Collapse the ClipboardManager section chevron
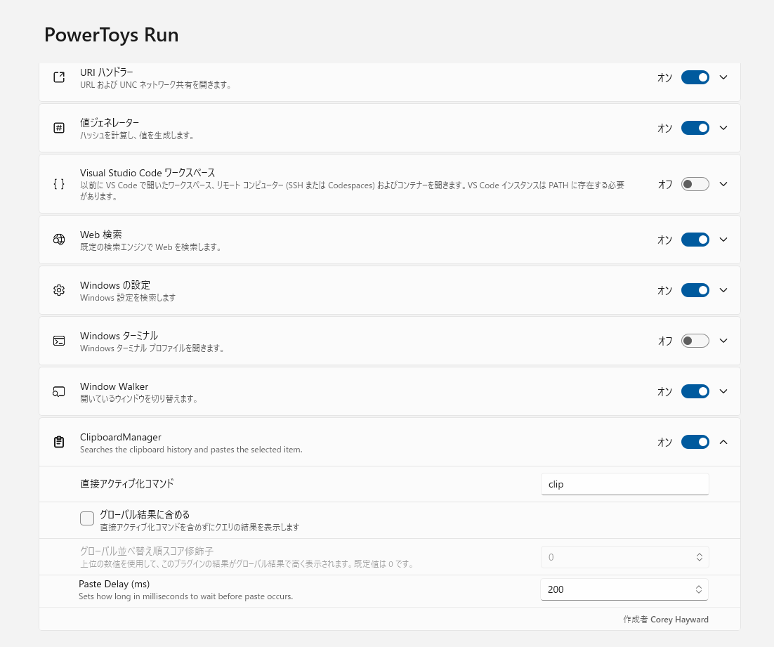This screenshot has height=647, width=774. tap(723, 442)
